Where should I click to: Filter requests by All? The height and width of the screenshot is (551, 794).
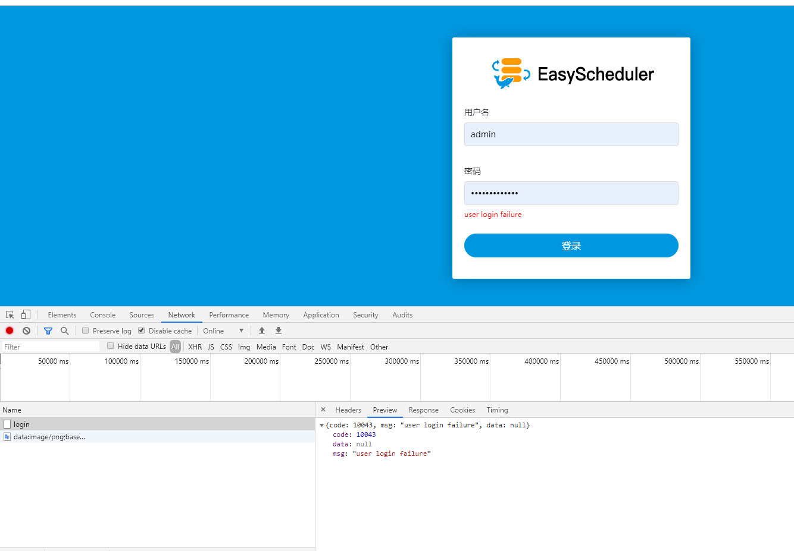click(x=175, y=347)
